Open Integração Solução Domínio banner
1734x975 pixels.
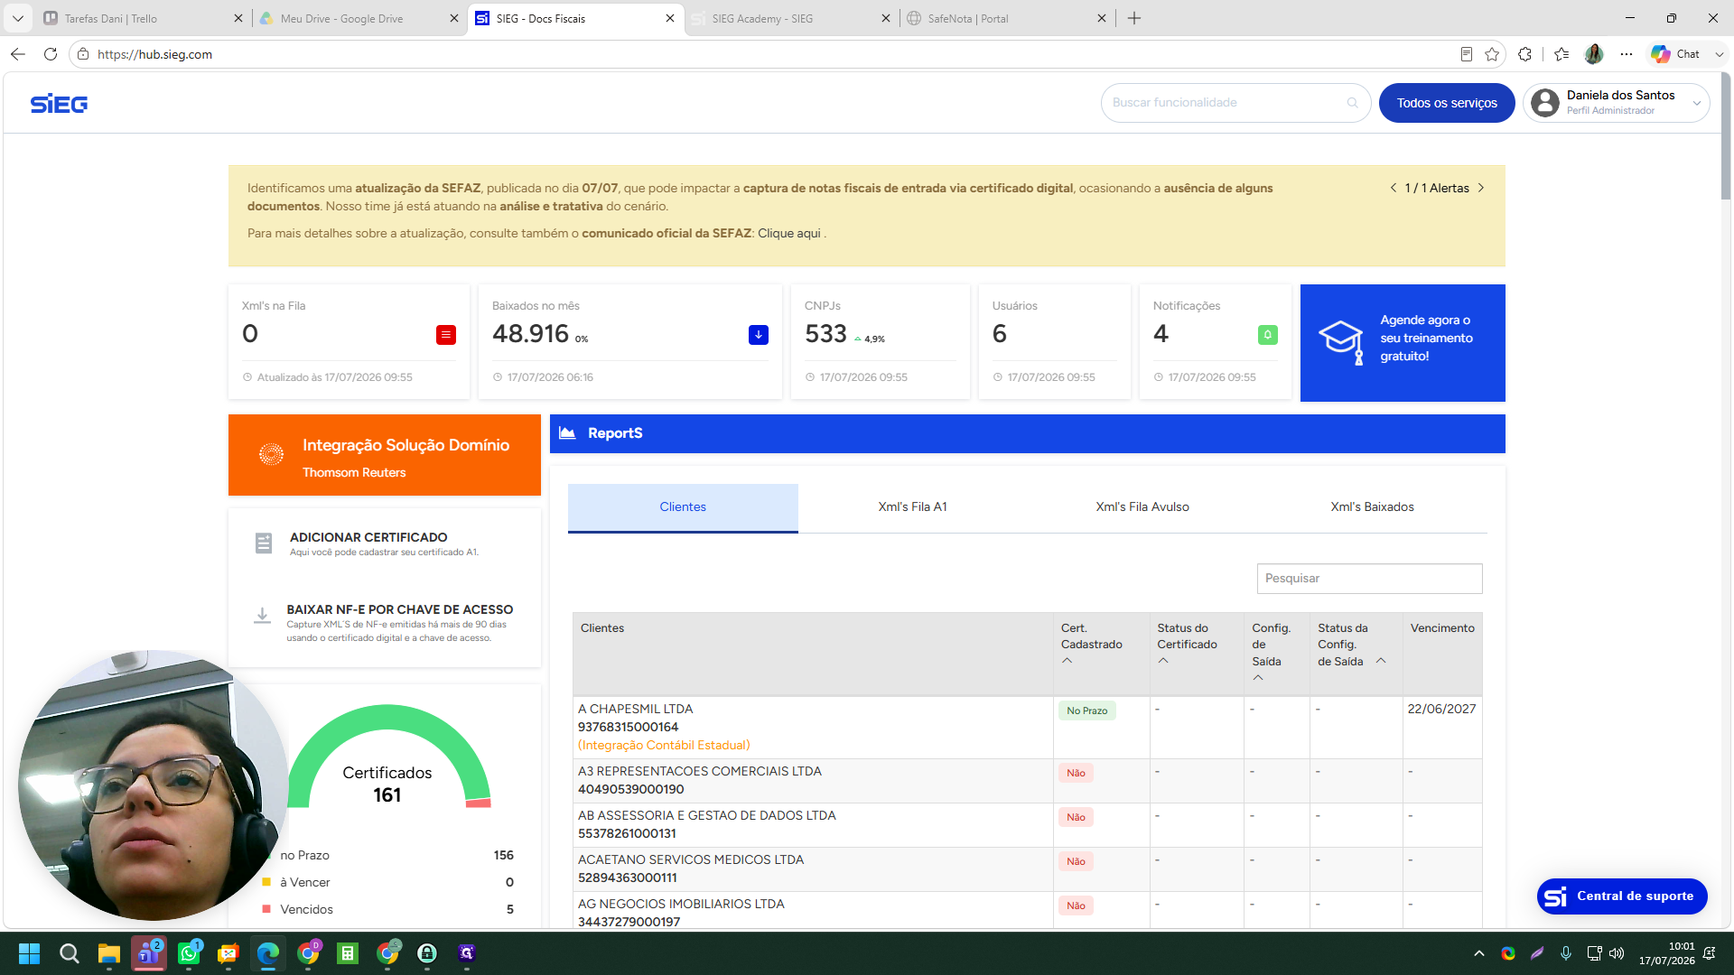pyautogui.click(x=385, y=455)
